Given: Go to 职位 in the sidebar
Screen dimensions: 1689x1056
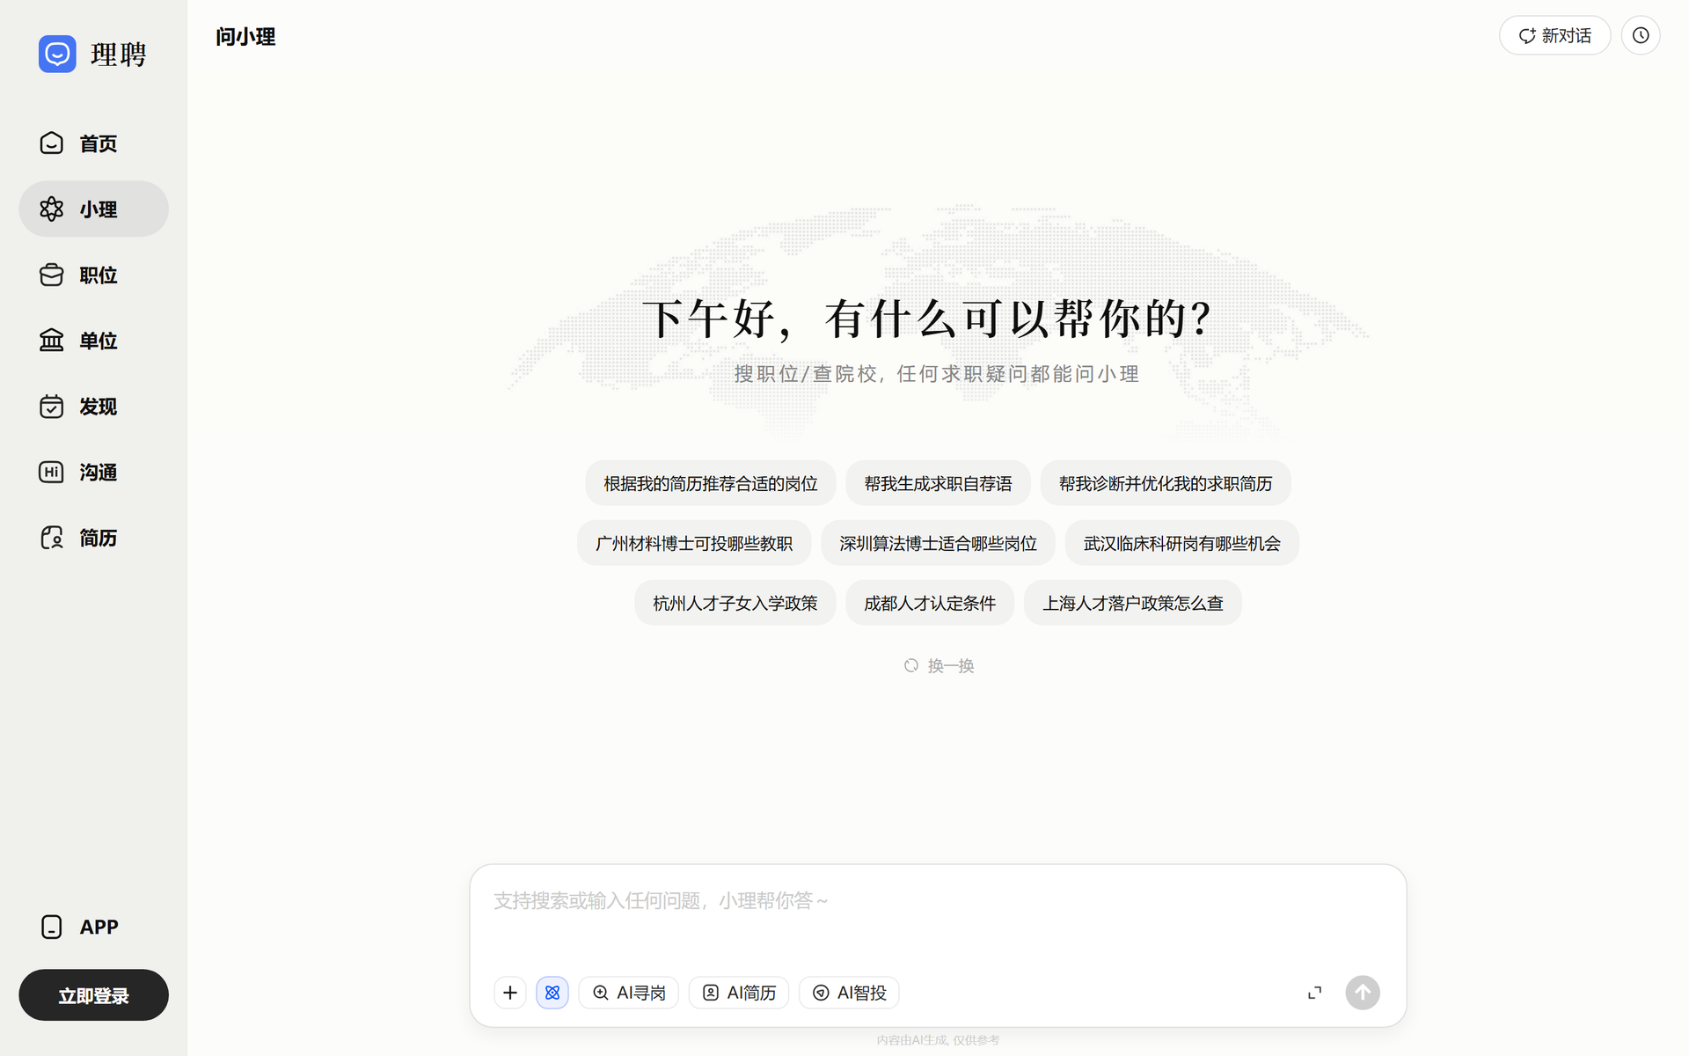Looking at the screenshot, I should (93, 275).
